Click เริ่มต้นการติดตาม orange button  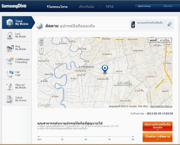coord(158,137)
